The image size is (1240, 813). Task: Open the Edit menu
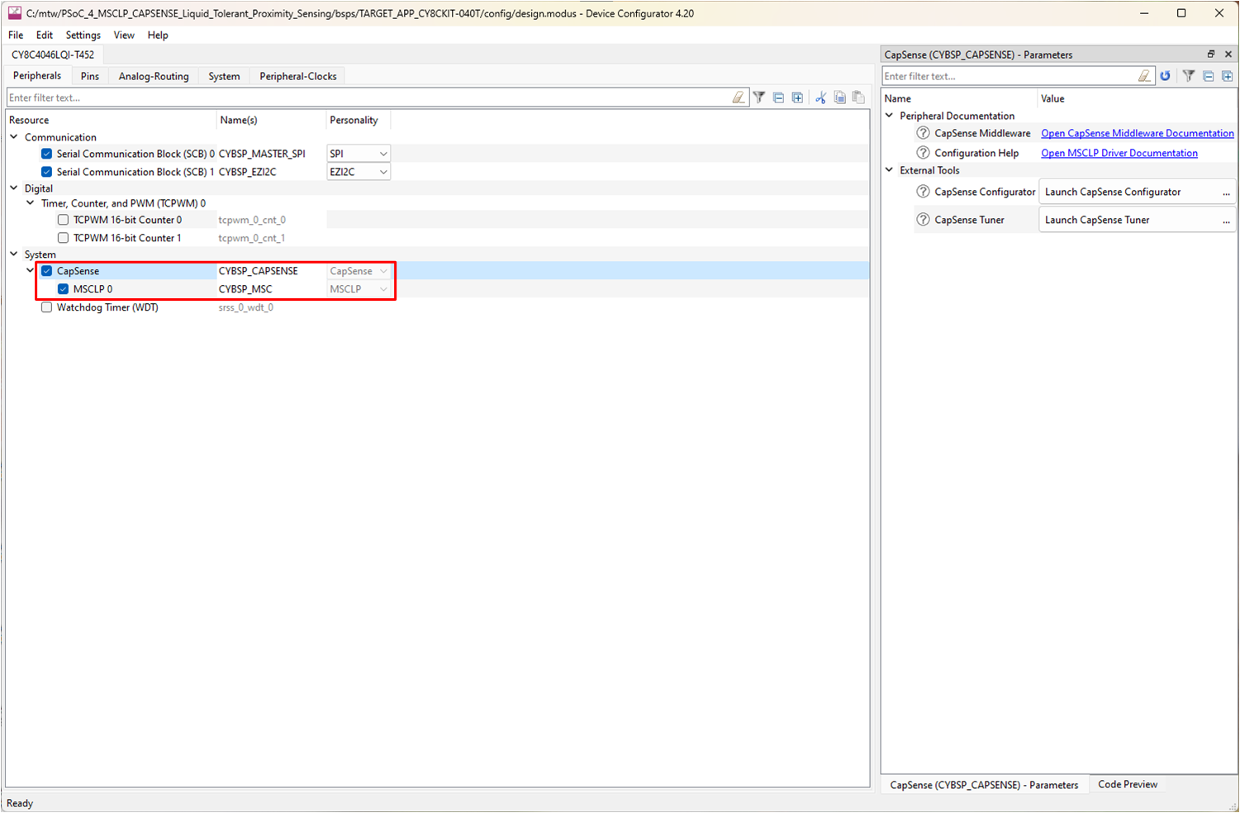pyautogui.click(x=45, y=35)
